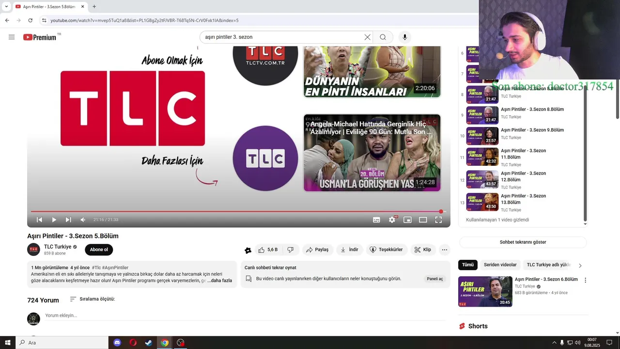Open system volume tray icon
620x349 pixels.
pyautogui.click(x=577, y=343)
